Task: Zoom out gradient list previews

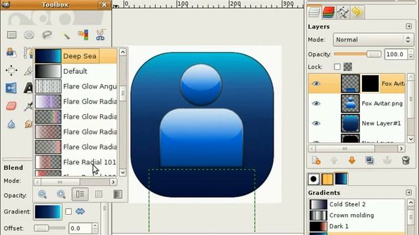Action: click(42, 195)
